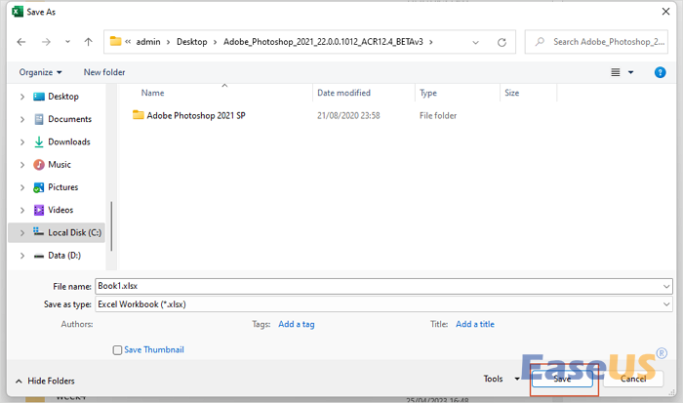
Task: Go back using the left arrow
Action: tap(20, 42)
